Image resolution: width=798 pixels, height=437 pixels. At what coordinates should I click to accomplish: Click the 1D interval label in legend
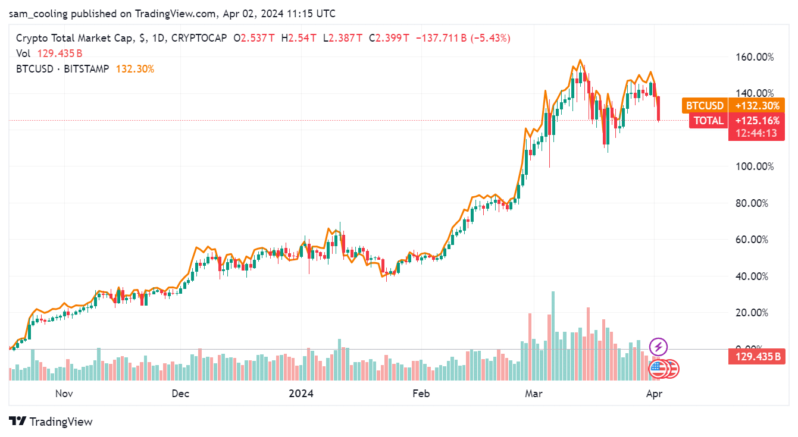[x=158, y=38]
